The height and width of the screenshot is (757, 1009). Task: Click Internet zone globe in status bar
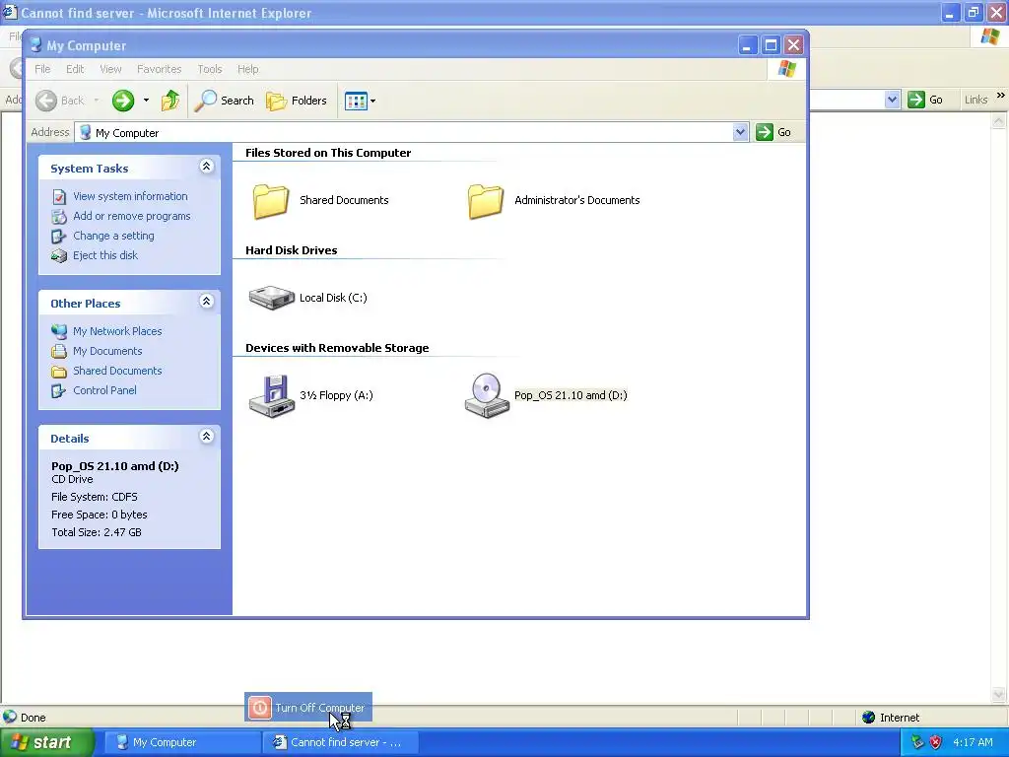pos(869,718)
